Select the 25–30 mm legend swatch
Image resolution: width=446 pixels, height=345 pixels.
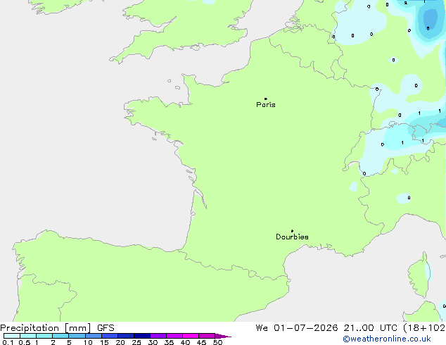tap(142, 336)
